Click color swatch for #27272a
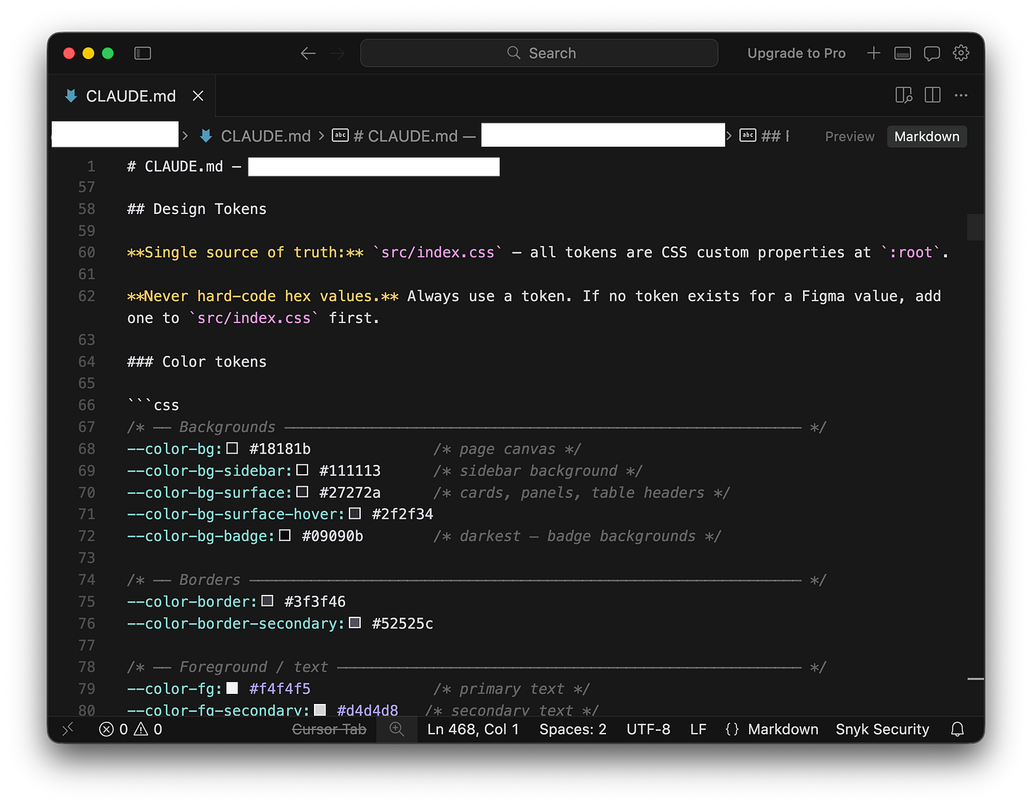This screenshot has width=1032, height=806. point(302,492)
